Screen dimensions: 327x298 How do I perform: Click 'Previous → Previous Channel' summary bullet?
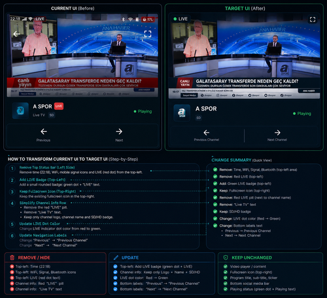pyautogui.click(x=248, y=231)
